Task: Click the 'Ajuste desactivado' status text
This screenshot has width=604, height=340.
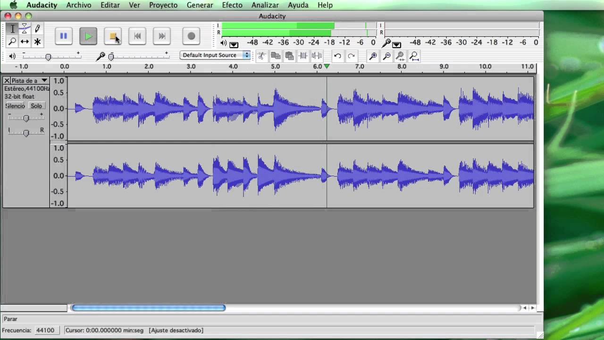Action: [176, 331]
